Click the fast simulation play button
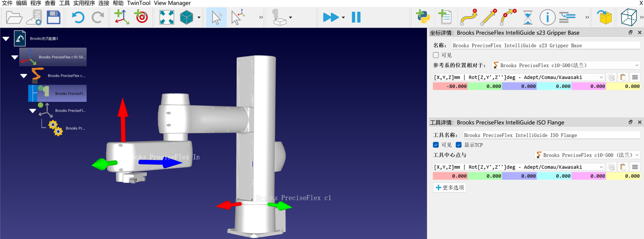 (x=331, y=17)
